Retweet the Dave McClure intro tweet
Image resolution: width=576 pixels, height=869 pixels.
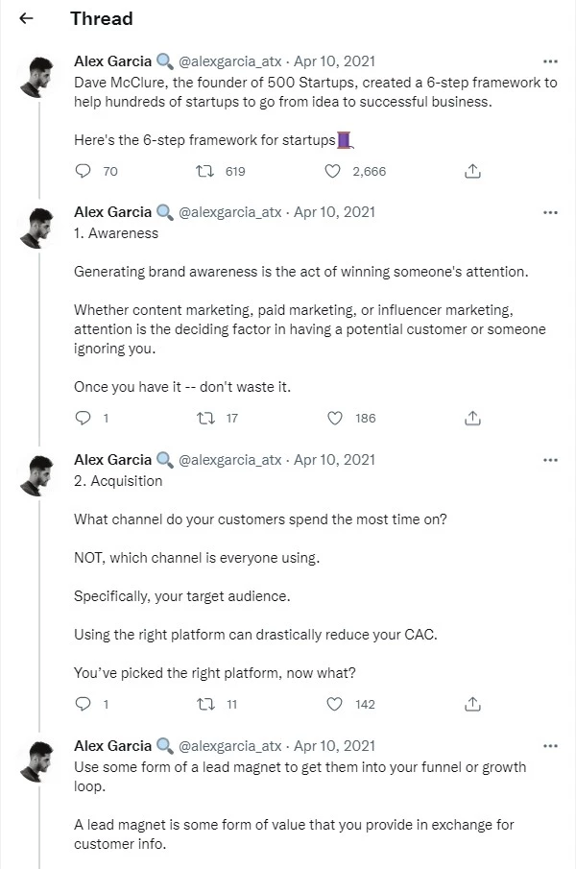coord(204,171)
